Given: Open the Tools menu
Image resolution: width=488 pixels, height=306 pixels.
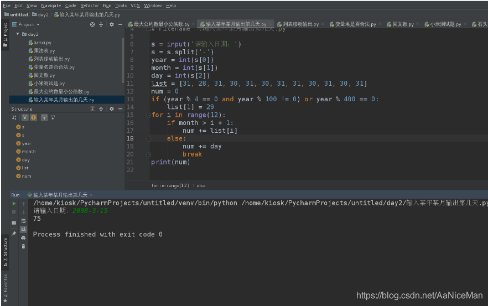Looking at the screenshot, I should click(x=121, y=6).
